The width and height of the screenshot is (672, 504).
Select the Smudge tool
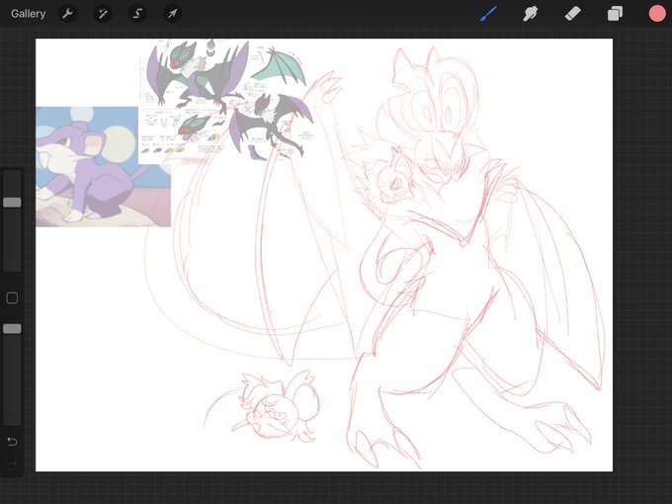coord(531,14)
